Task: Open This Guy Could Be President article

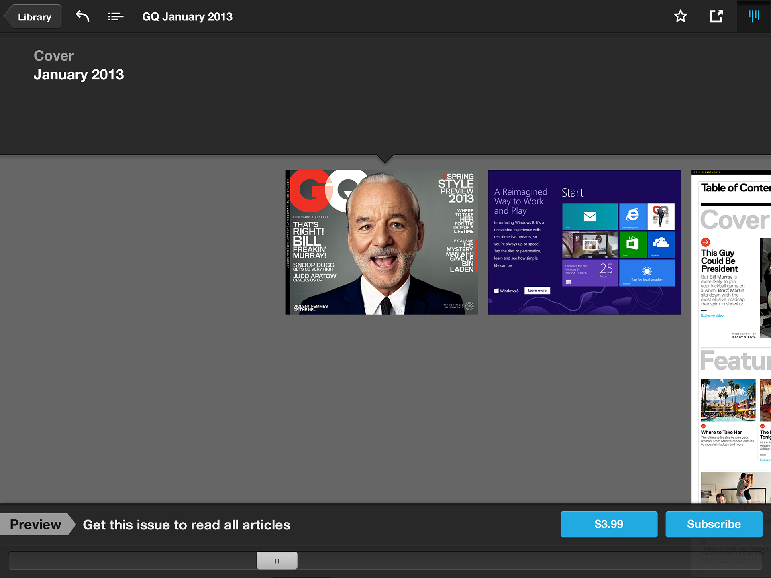Action: 719,261
